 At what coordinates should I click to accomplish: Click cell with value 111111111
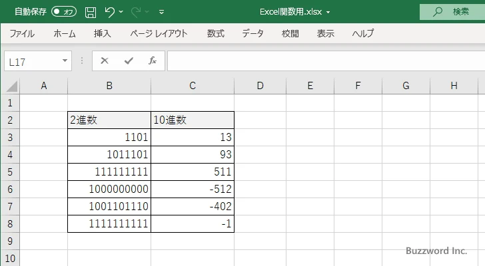point(109,172)
